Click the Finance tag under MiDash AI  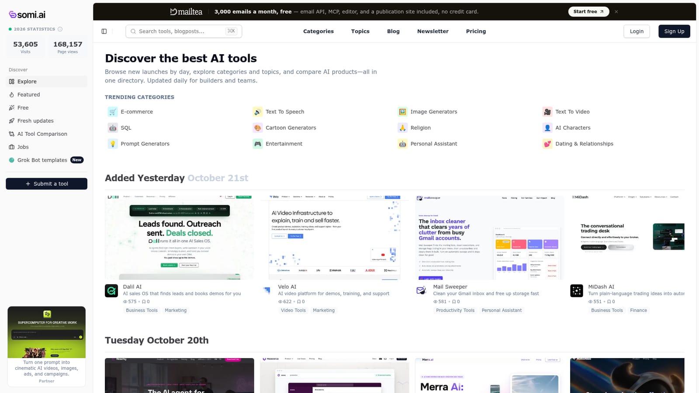(638, 310)
